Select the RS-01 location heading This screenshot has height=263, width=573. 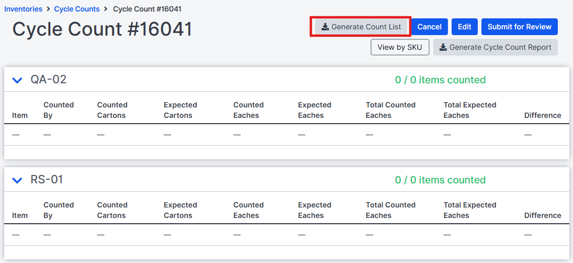[x=47, y=179]
